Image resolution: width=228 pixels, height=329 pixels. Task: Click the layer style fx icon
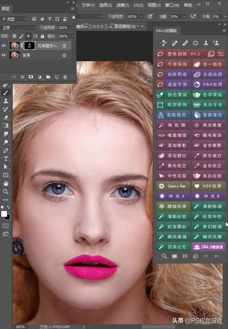click(23, 77)
